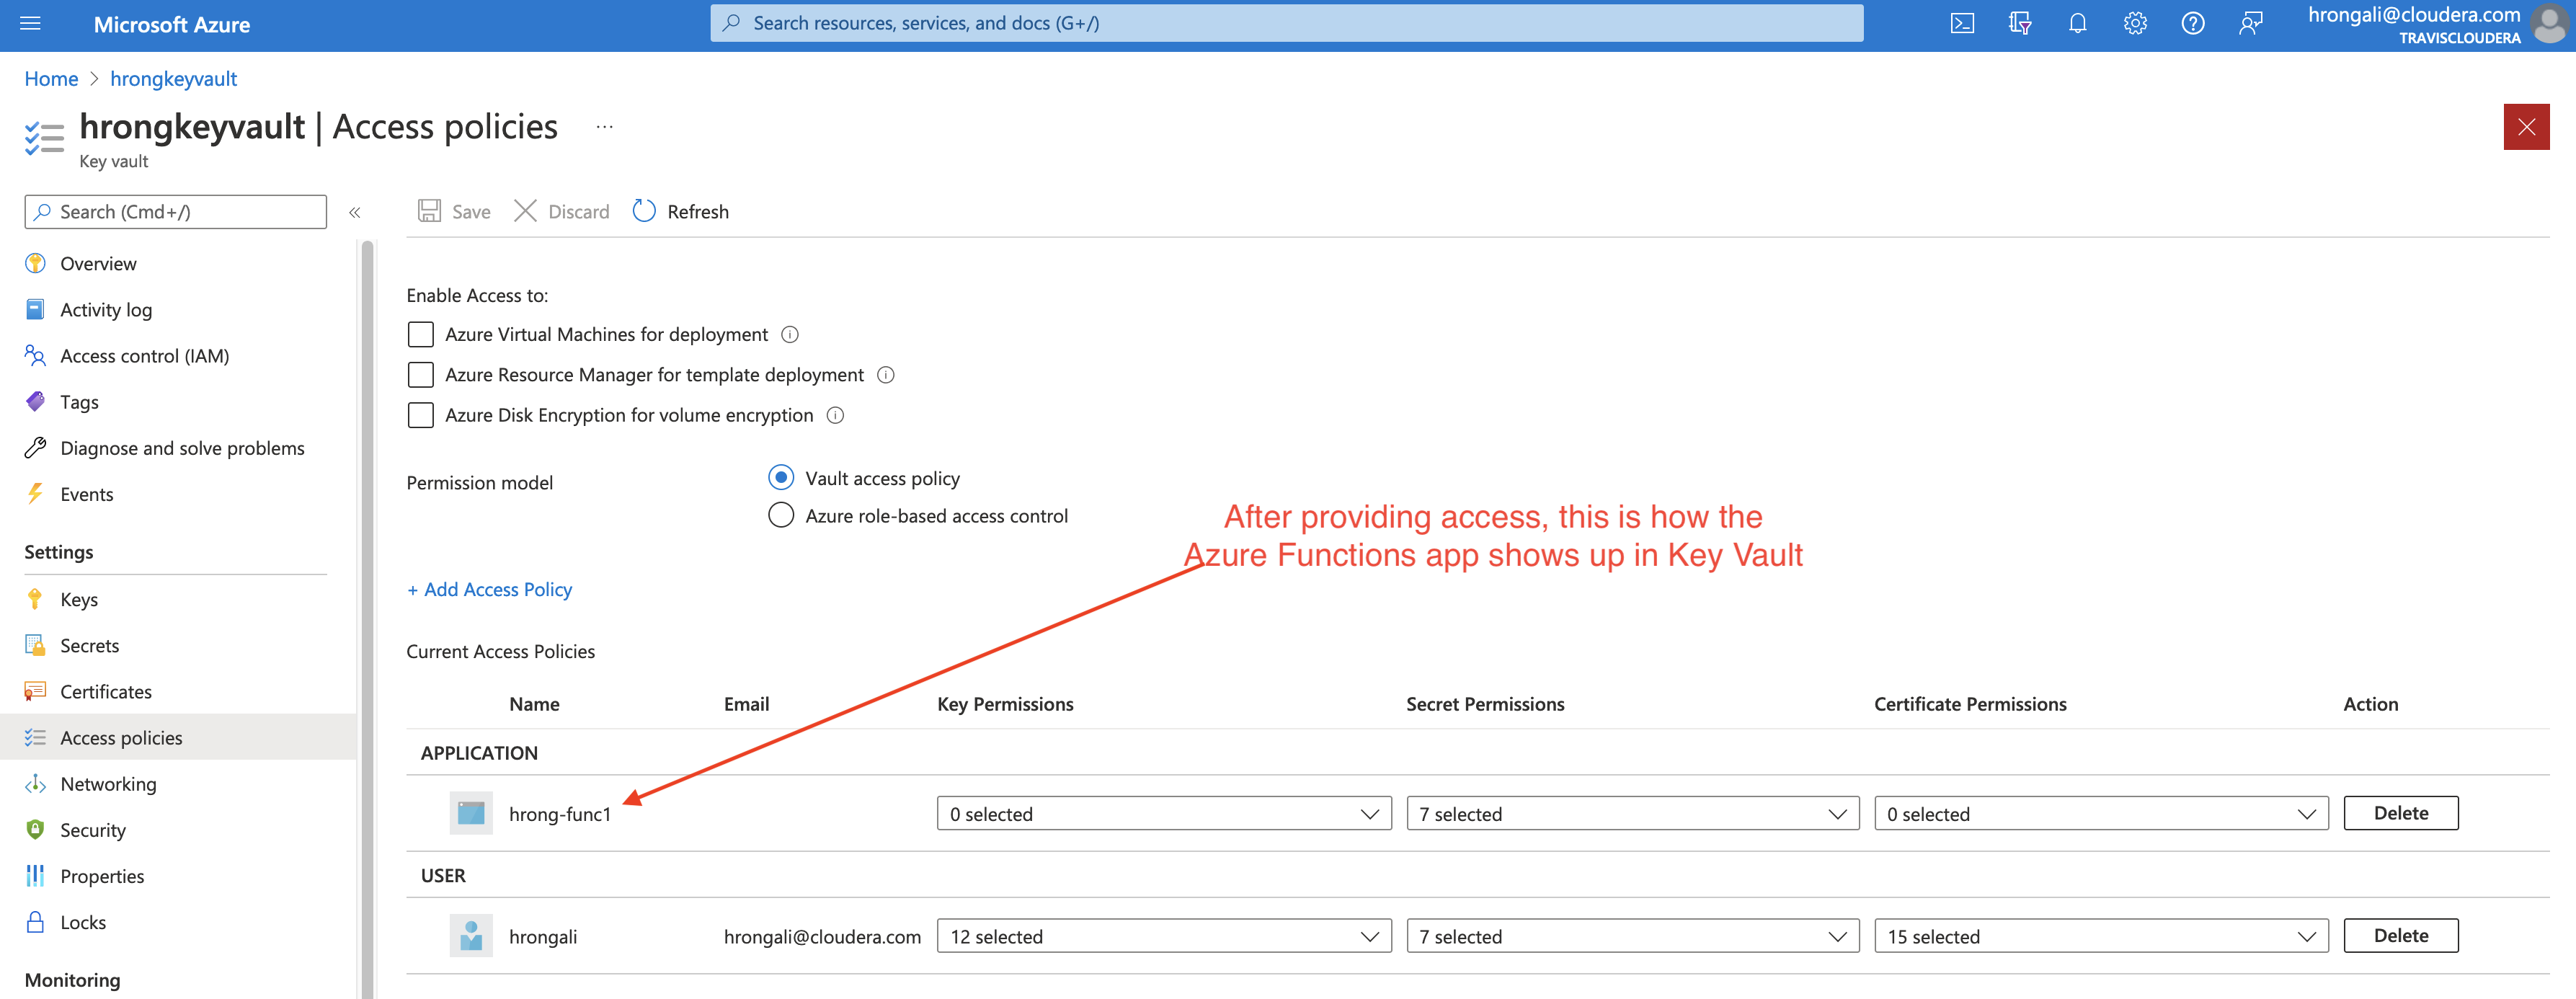Image resolution: width=2576 pixels, height=999 pixels.
Task: Open Secrets from the sidebar
Action: (90, 645)
